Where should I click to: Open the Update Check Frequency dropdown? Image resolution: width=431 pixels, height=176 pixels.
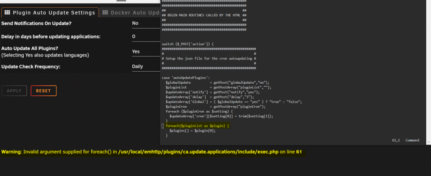(x=146, y=66)
